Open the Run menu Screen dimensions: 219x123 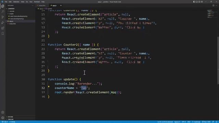pyautogui.click(x=31, y=2)
